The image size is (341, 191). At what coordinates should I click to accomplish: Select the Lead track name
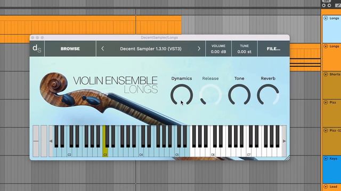coord(333,186)
